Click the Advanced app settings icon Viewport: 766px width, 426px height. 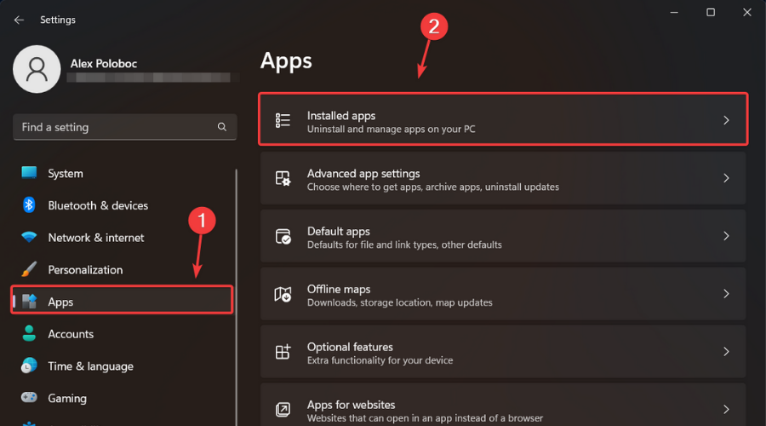click(283, 178)
